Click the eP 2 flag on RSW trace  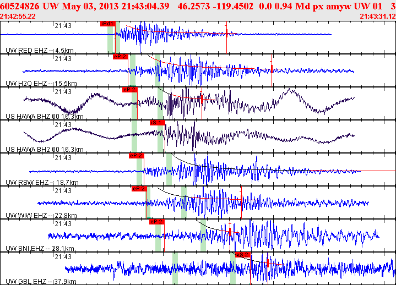pyautogui.click(x=136, y=155)
